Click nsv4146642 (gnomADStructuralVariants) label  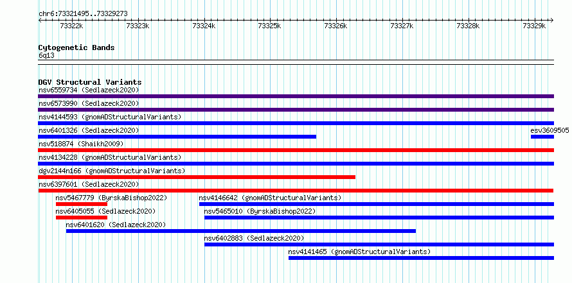270,198
